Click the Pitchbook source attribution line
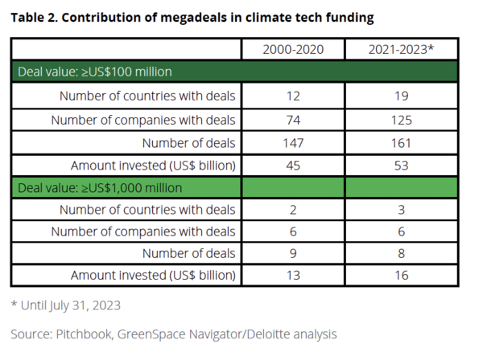The width and height of the screenshot is (483, 348). click(173, 333)
